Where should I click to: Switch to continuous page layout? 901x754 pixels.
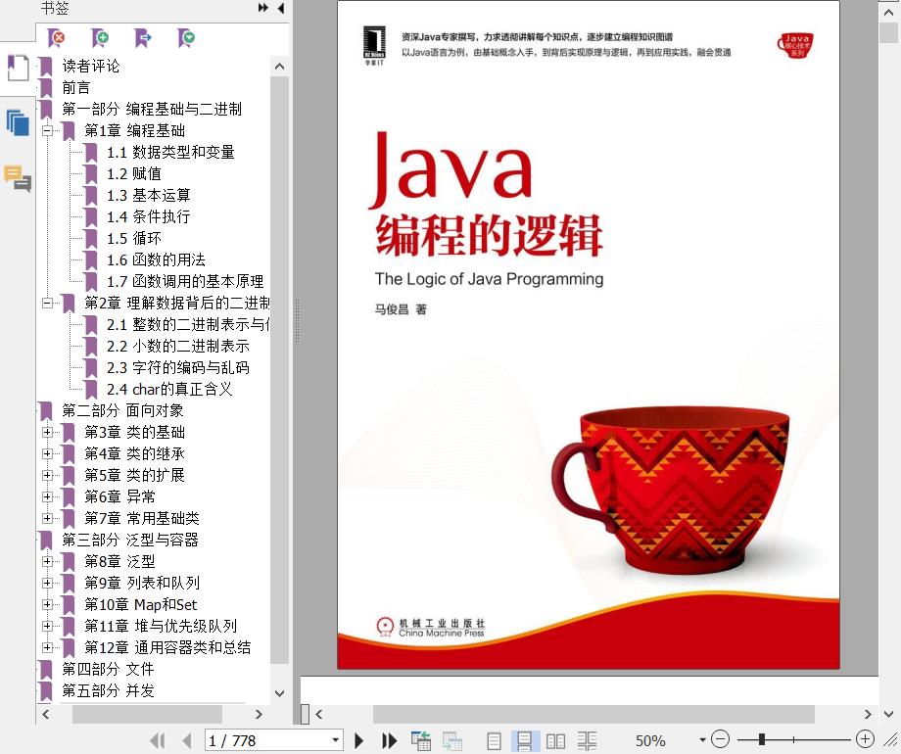(524, 741)
